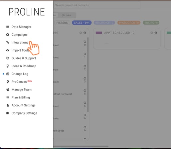Viewport: 171px width, 149px height.
Task: Select the INSURANCE - 0 stage pill
Action: 104,23
